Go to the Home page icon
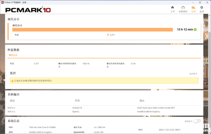 [x=172, y=8]
